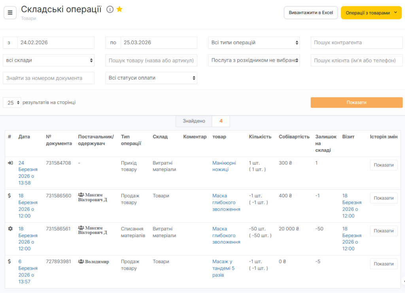Click the dollar icon for document 731586560
Screen dimensions: 405x293
point(10,196)
